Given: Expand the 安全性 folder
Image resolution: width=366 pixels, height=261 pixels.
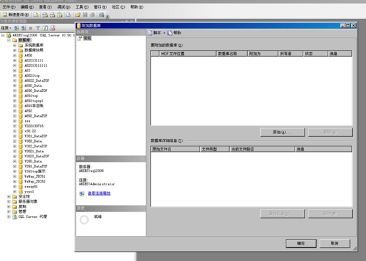Looking at the screenshot, I should (9, 196).
